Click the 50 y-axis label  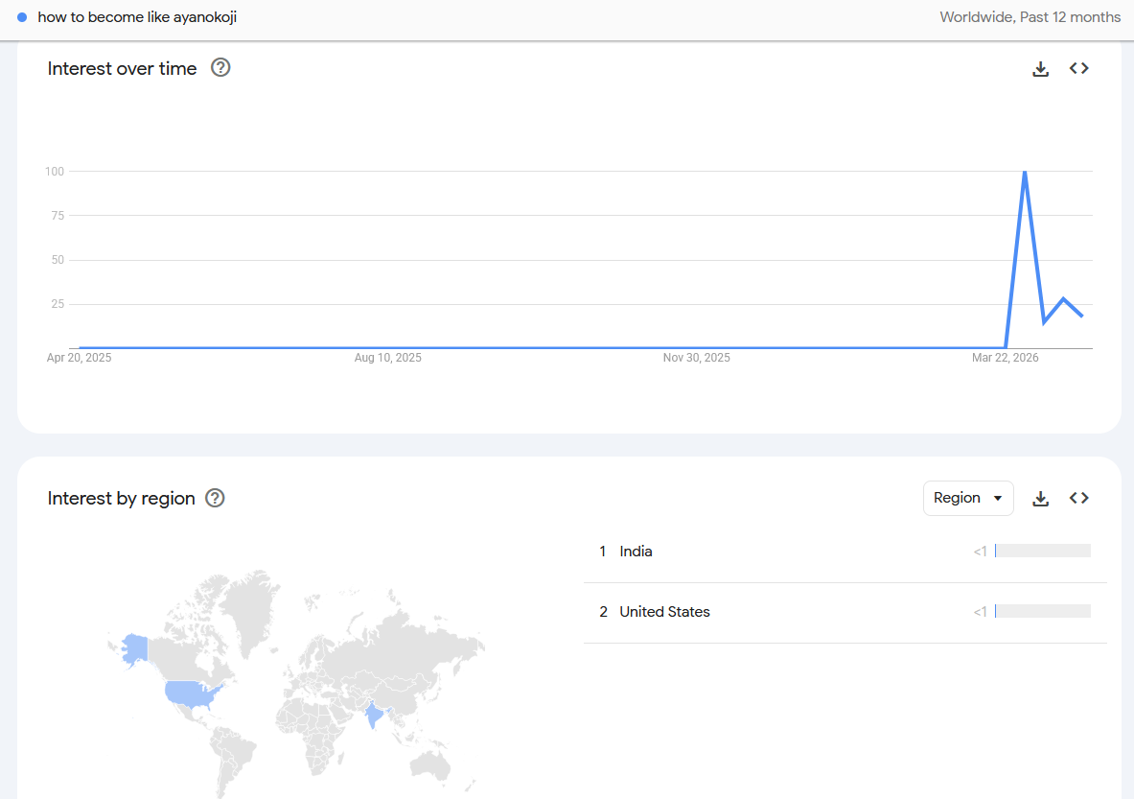point(58,260)
